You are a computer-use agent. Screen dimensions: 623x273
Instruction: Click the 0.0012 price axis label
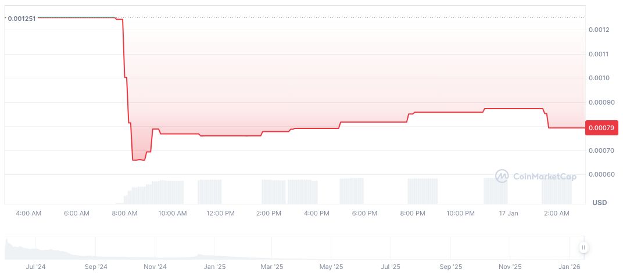[598, 30]
